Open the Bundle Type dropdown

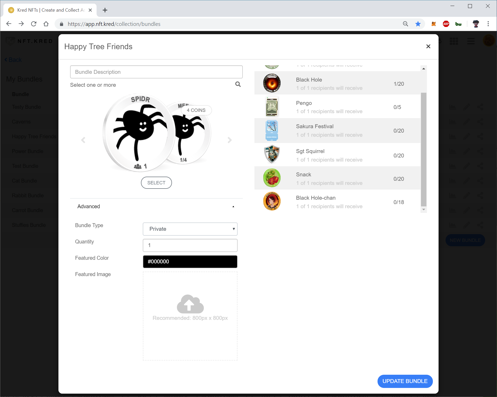coord(190,229)
